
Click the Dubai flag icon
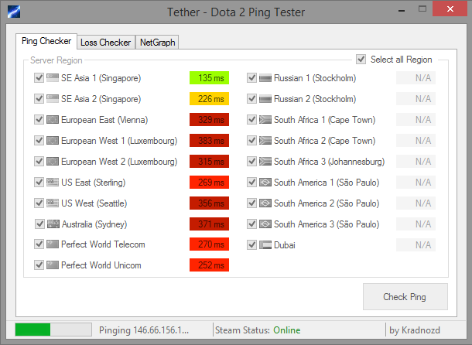(265, 245)
